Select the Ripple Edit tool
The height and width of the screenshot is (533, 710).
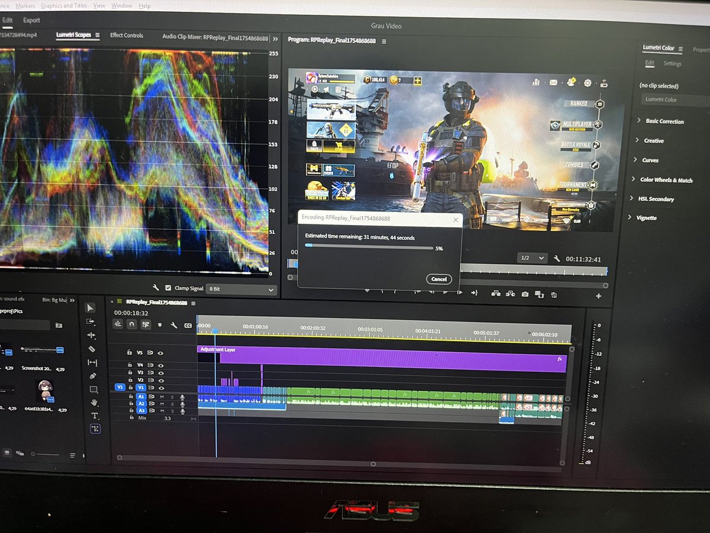[91, 335]
